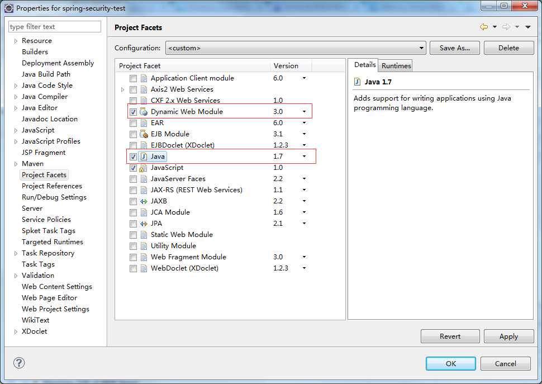Click the help question mark icon
This screenshot has width=542, height=384.
pos(19,363)
